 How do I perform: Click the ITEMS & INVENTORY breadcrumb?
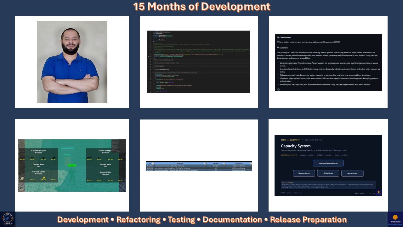click(x=290, y=140)
